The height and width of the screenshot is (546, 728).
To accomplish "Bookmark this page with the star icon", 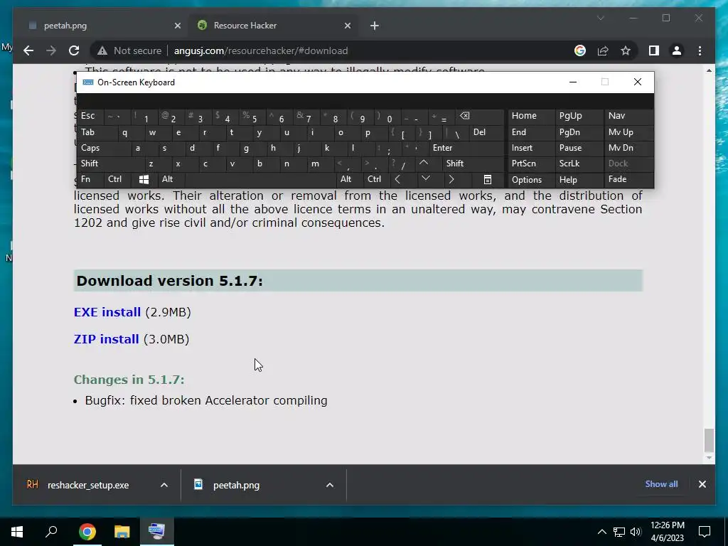I will [x=626, y=50].
